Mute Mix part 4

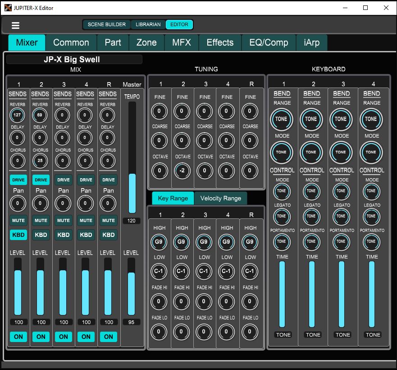(x=86, y=220)
